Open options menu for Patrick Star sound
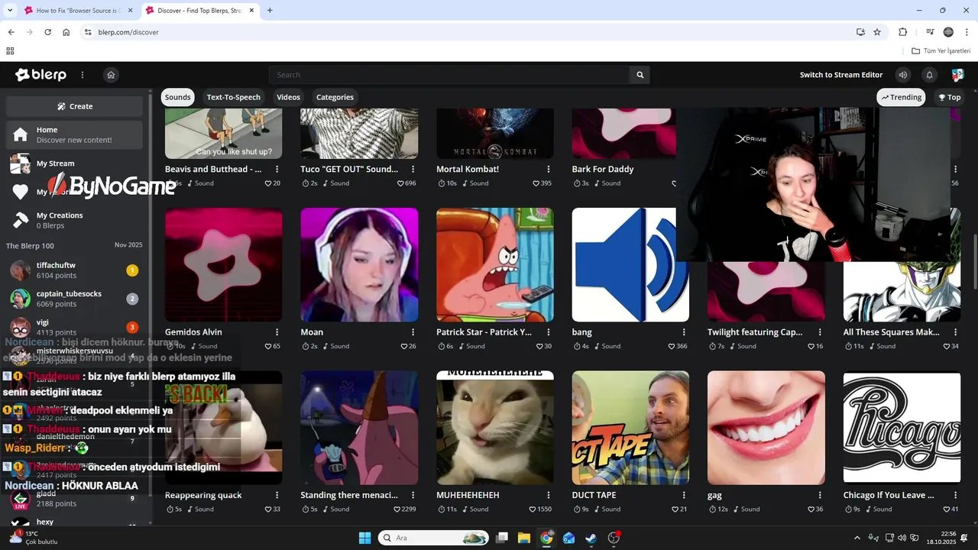Image resolution: width=978 pixels, height=550 pixels. (x=549, y=332)
